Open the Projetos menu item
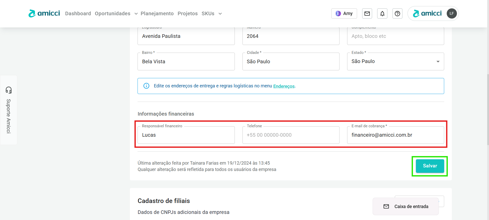The width and height of the screenshot is (489, 220). click(187, 13)
